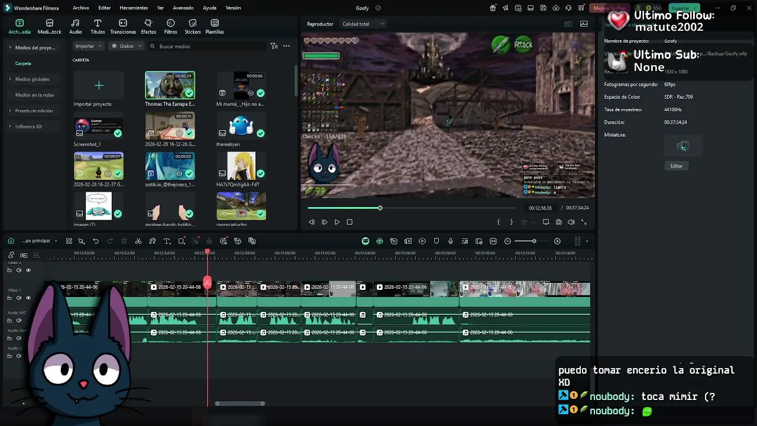Select the Carpeta folder item
The height and width of the screenshot is (426, 757).
point(23,63)
